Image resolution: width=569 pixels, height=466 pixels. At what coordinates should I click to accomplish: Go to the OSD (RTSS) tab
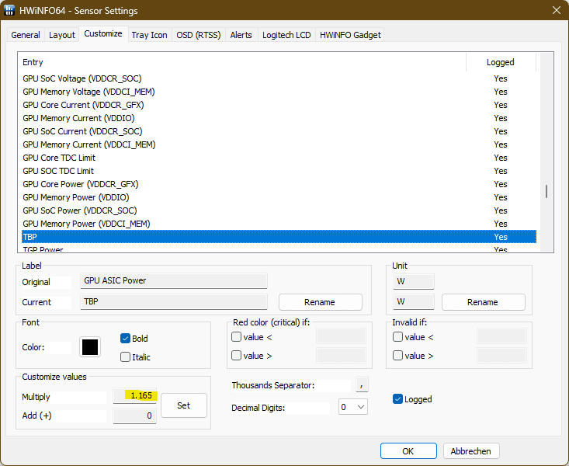point(199,35)
